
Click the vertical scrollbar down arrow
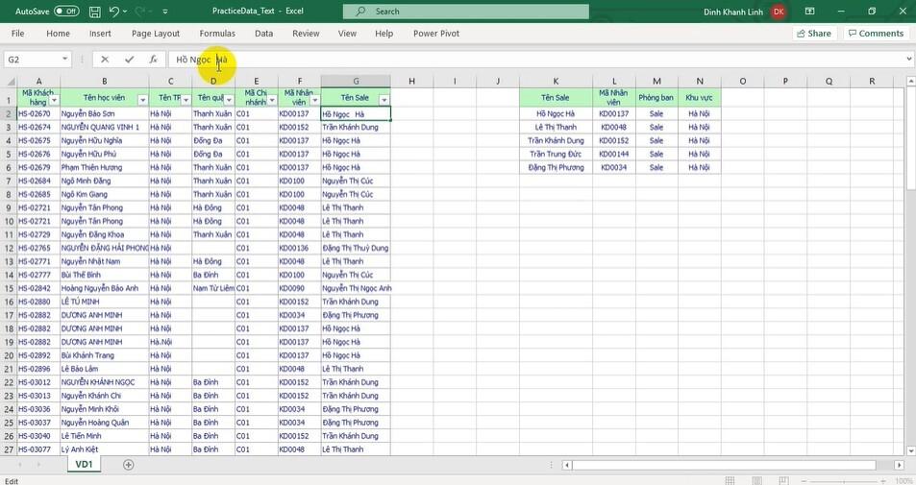point(911,450)
